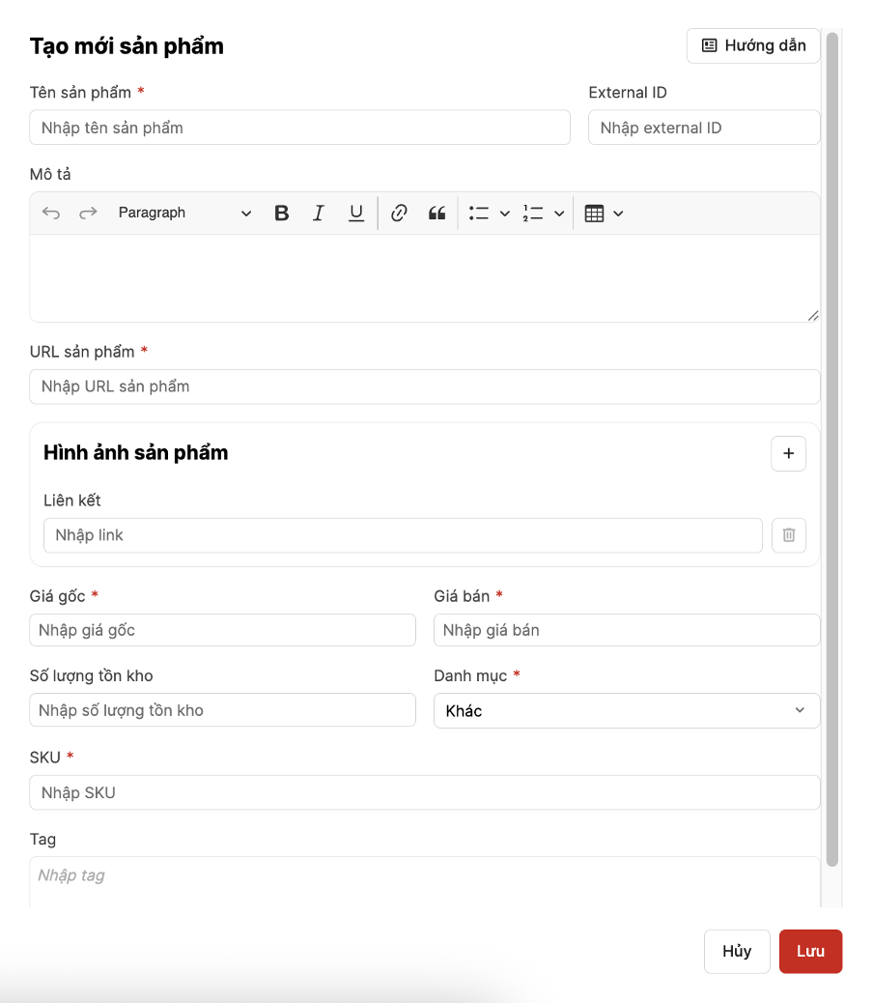Insert a block quote in the description
873x1003 pixels.
(437, 214)
